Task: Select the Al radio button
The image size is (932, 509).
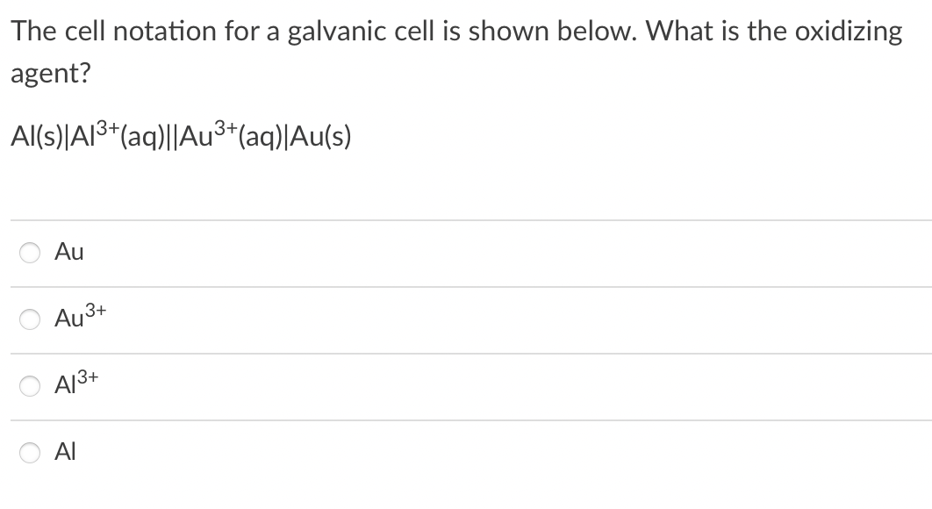Action: (x=28, y=451)
